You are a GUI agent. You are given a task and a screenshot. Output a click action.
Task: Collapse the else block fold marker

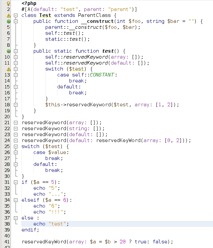(x=16, y=218)
